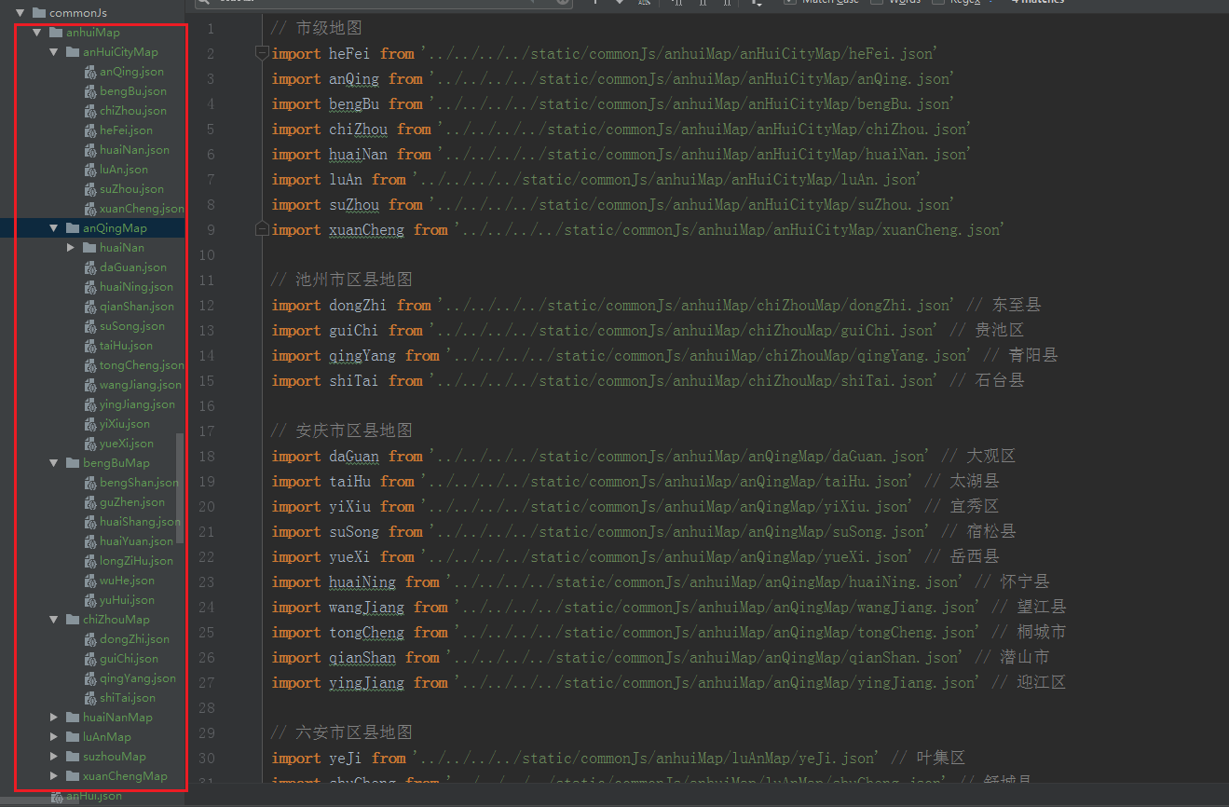Collapse the commonJs folder arrow
The width and height of the screenshot is (1229, 807).
click(x=20, y=13)
